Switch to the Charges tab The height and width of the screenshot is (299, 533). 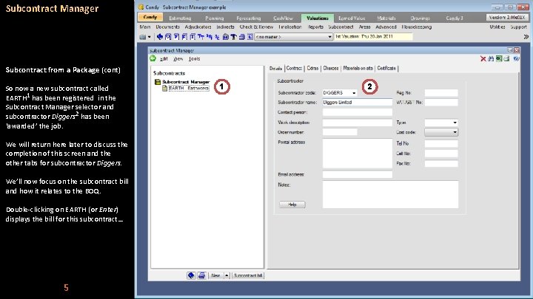click(331, 68)
